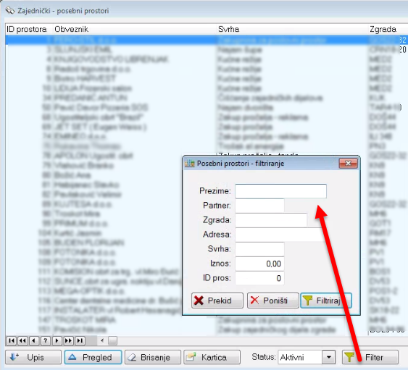Jump forward several records with double-right arrow
Screen dimensions: 408x370
pos(68,340)
